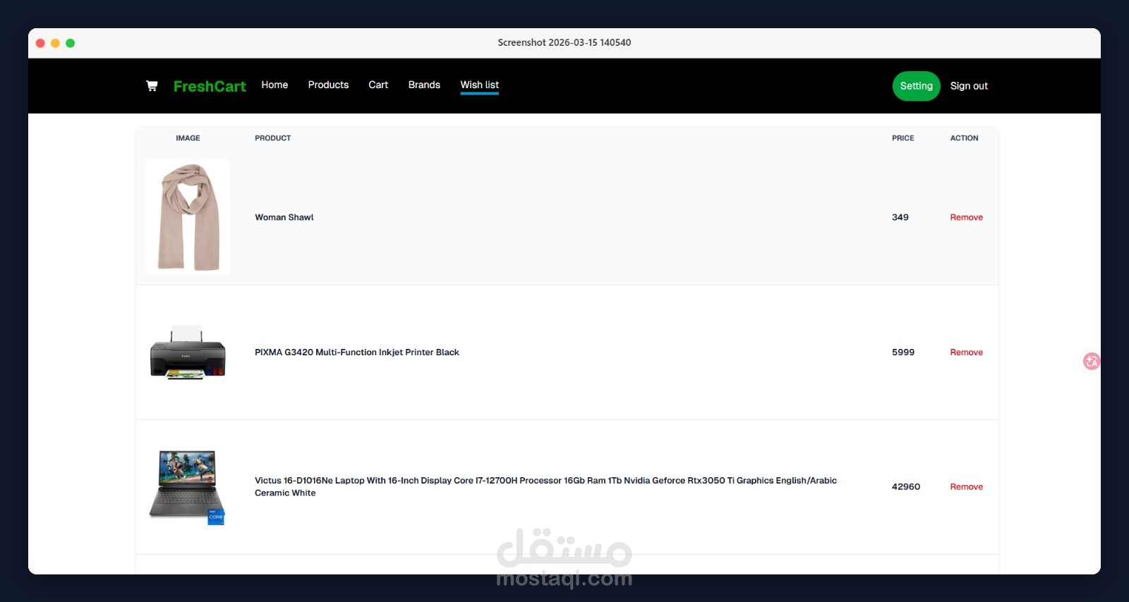
Task: Click the Victus 16-D1016Ne Laptop title
Action: pos(545,486)
